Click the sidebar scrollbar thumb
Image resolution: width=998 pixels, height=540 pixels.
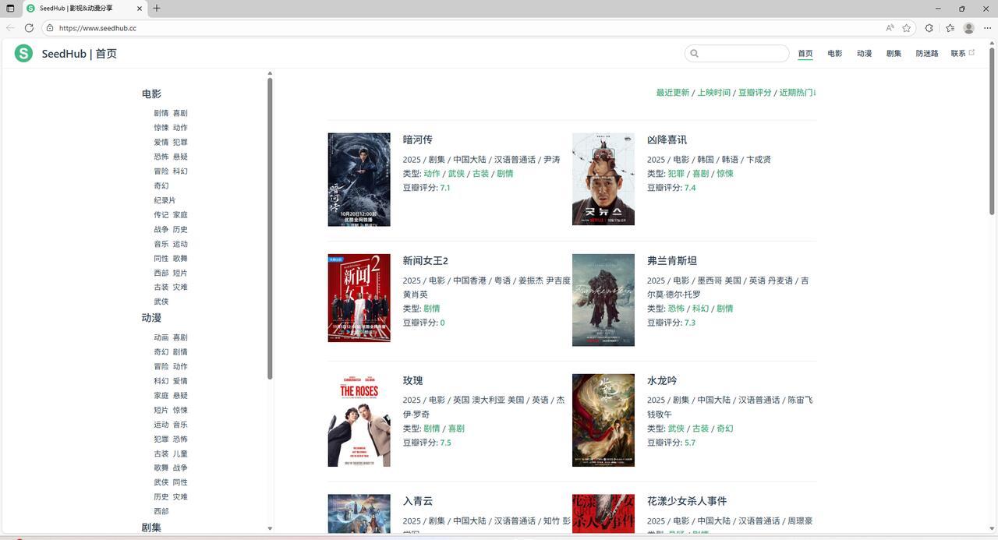270,228
